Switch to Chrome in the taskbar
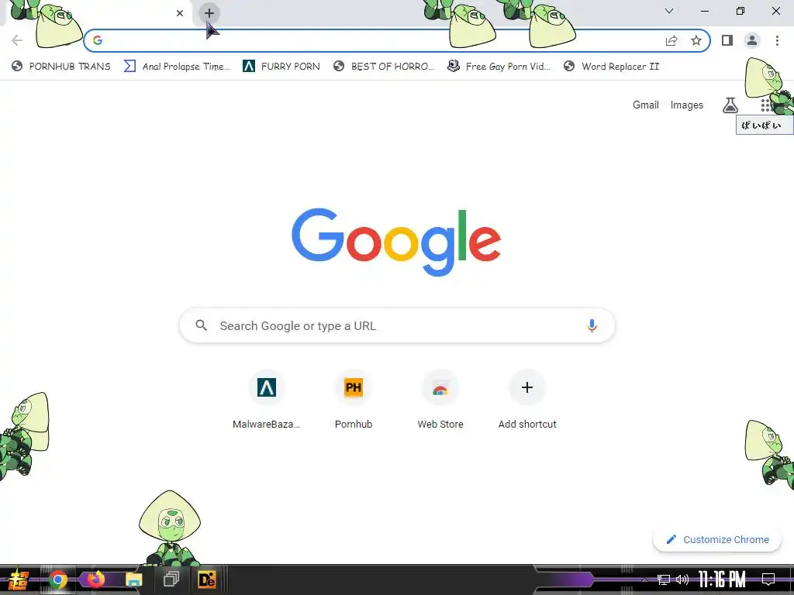This screenshot has width=794, height=595. [57, 580]
